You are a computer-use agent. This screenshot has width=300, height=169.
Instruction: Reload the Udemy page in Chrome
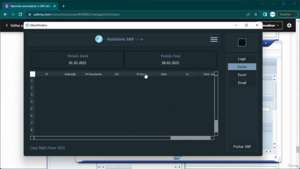click(20, 15)
